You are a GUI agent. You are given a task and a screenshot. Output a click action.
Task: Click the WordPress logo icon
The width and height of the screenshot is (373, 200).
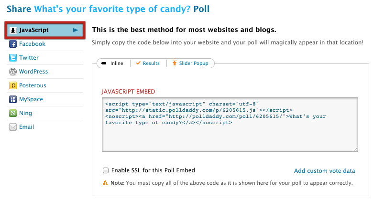tap(13, 72)
